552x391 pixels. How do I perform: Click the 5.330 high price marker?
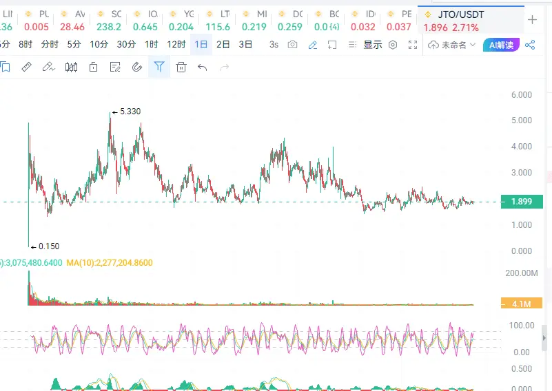click(x=127, y=112)
